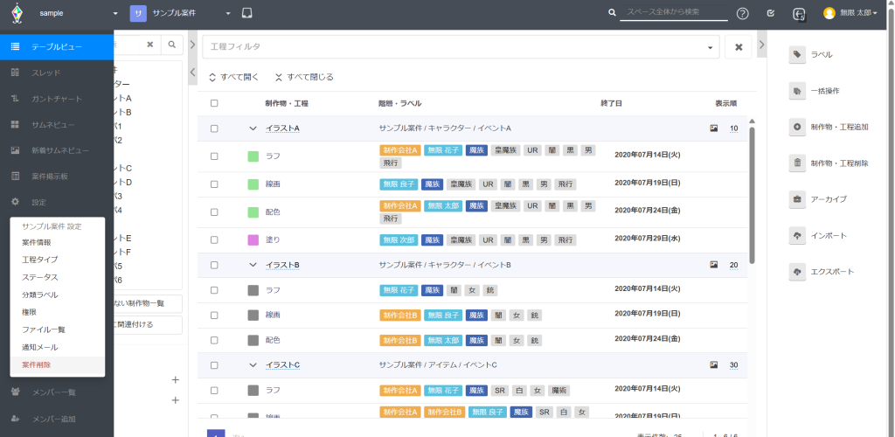Click the search magnifier in tree panel
The height and width of the screenshot is (437, 895).
point(172,45)
